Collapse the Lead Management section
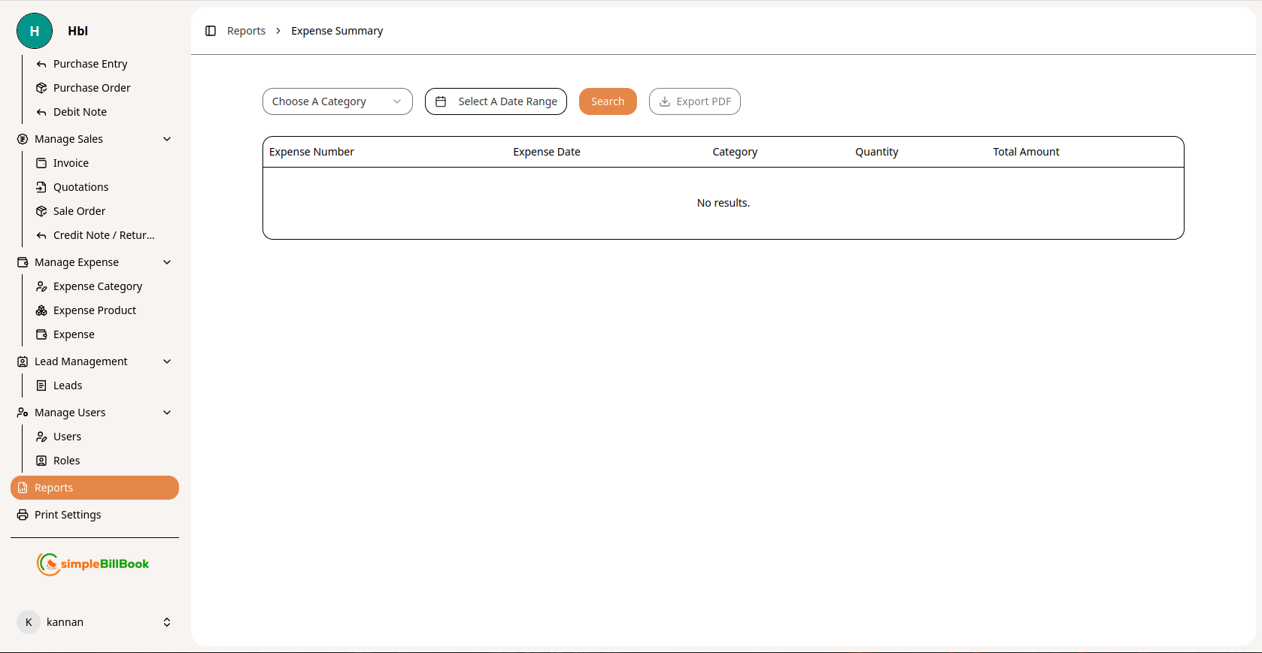 click(x=167, y=361)
